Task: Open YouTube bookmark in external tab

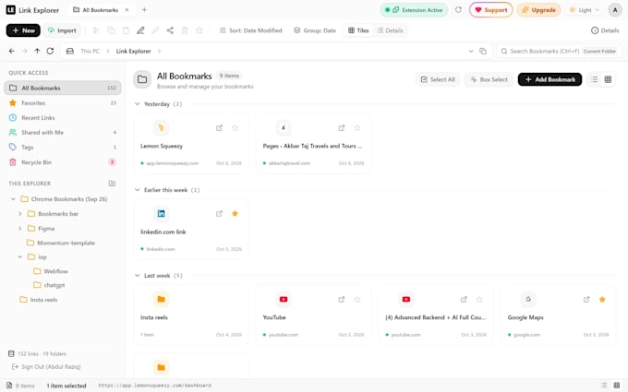Action: click(341, 299)
